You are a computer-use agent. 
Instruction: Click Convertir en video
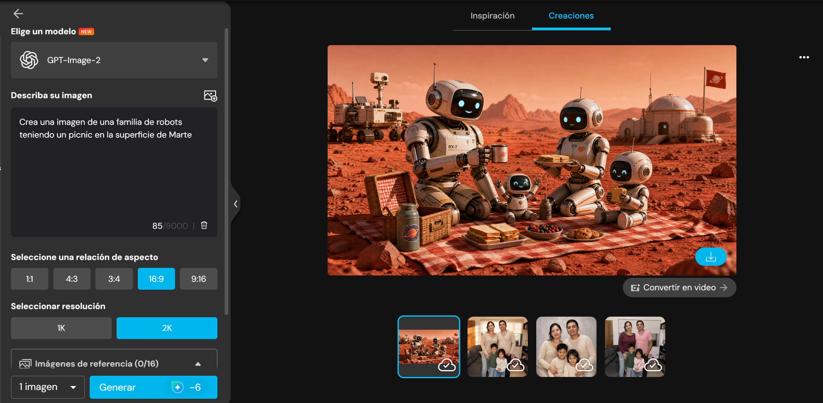(679, 288)
